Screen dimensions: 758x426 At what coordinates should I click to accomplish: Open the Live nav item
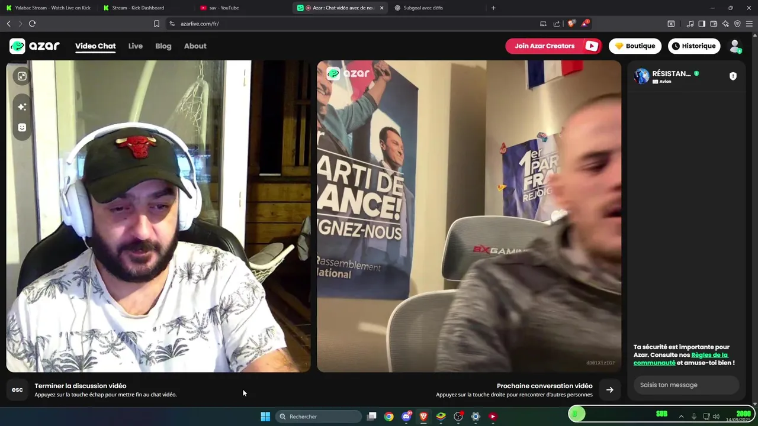pos(136,46)
